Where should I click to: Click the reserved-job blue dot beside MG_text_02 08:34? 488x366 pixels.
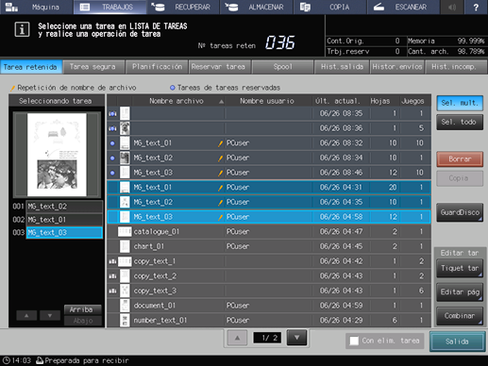coord(112,158)
